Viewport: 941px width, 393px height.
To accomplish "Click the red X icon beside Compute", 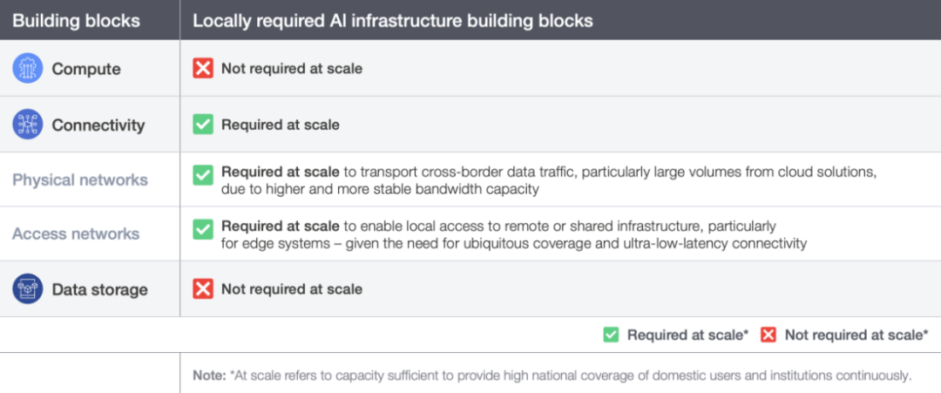I will [203, 68].
